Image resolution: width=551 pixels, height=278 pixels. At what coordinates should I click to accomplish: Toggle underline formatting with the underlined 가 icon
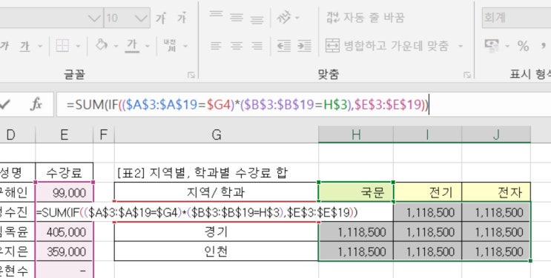click(24, 46)
